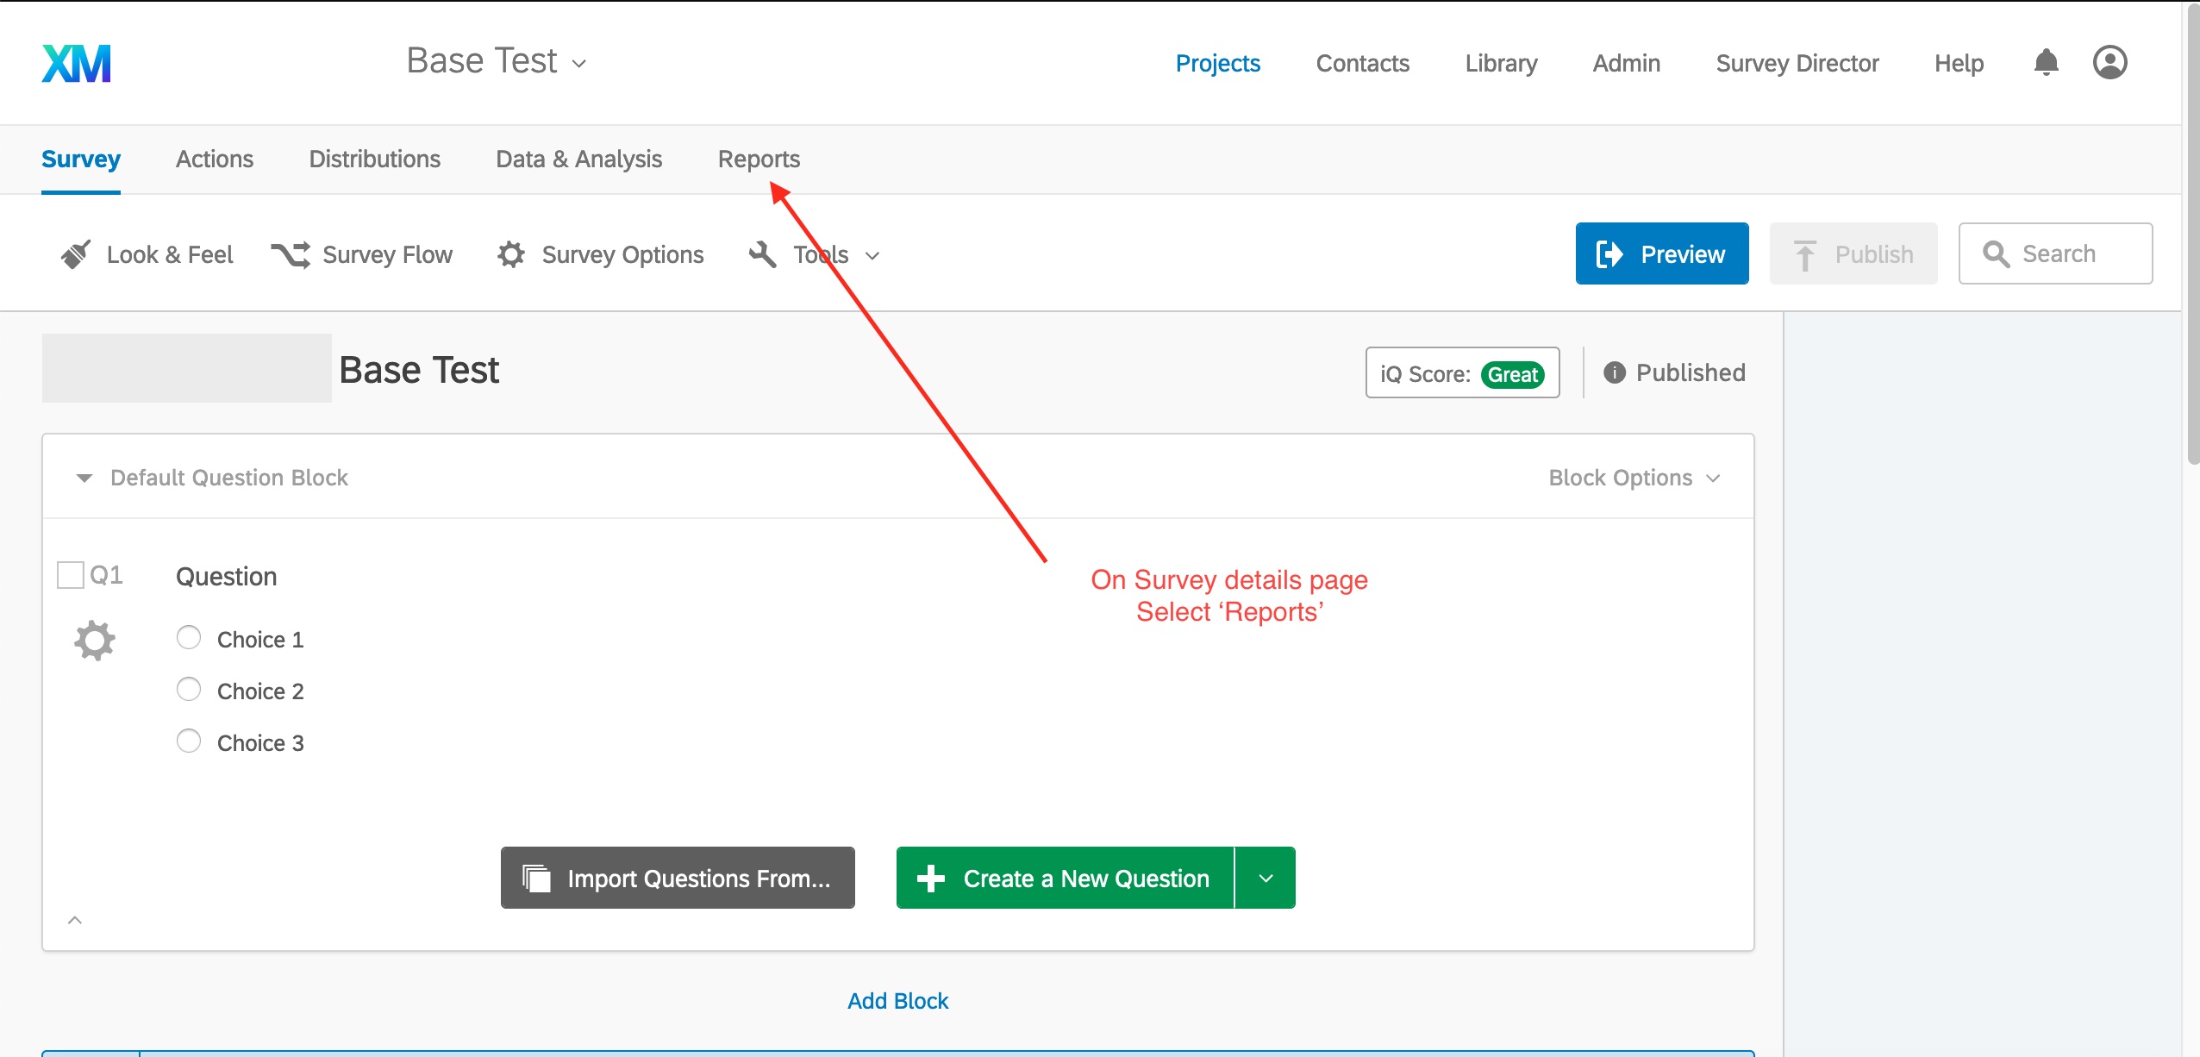Open Contacts in top navigation
The height and width of the screenshot is (1057, 2200).
tap(1363, 63)
